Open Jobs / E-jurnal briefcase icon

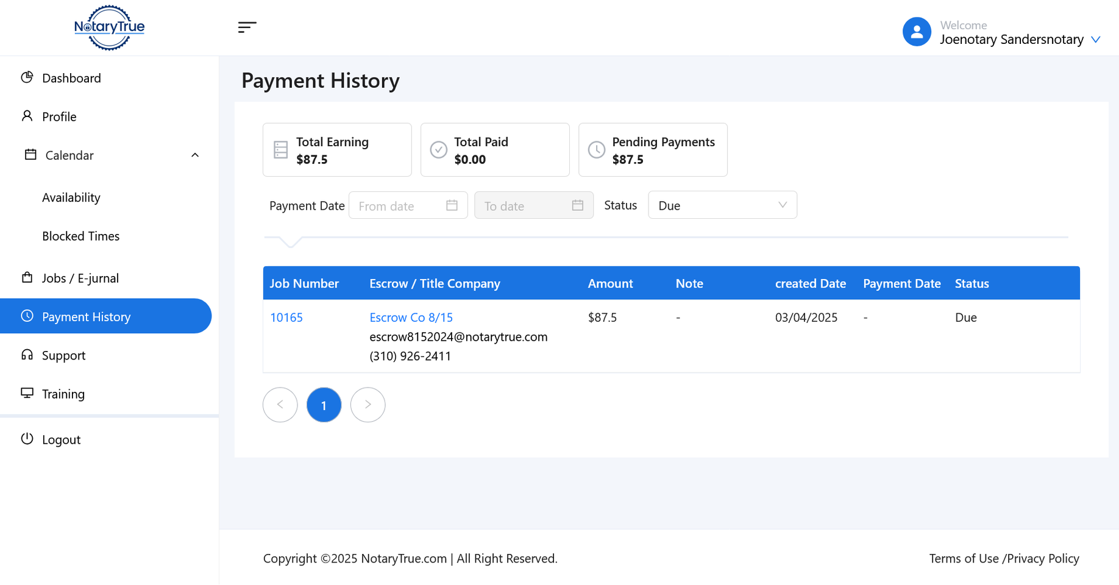point(27,277)
